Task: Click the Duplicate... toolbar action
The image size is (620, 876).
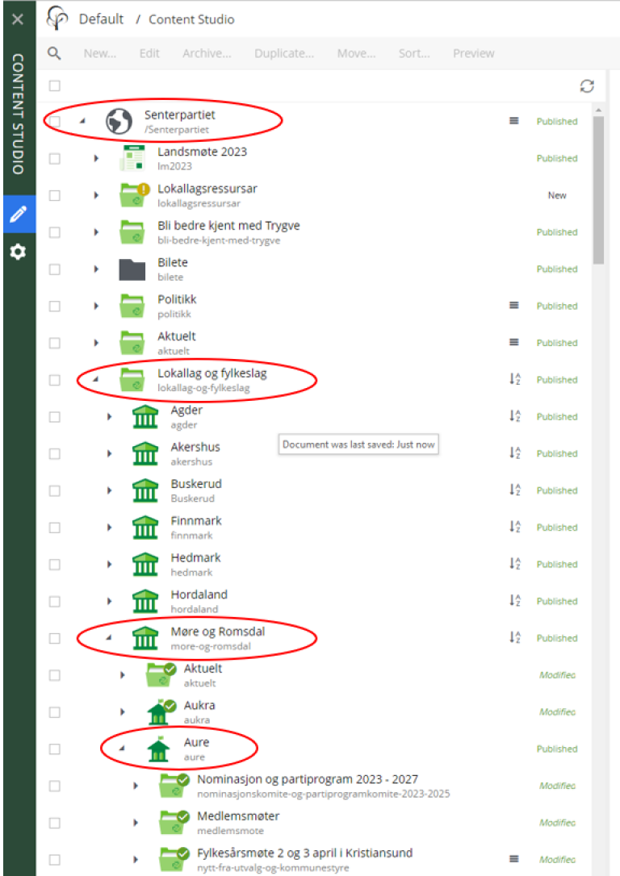Action: pyautogui.click(x=284, y=53)
